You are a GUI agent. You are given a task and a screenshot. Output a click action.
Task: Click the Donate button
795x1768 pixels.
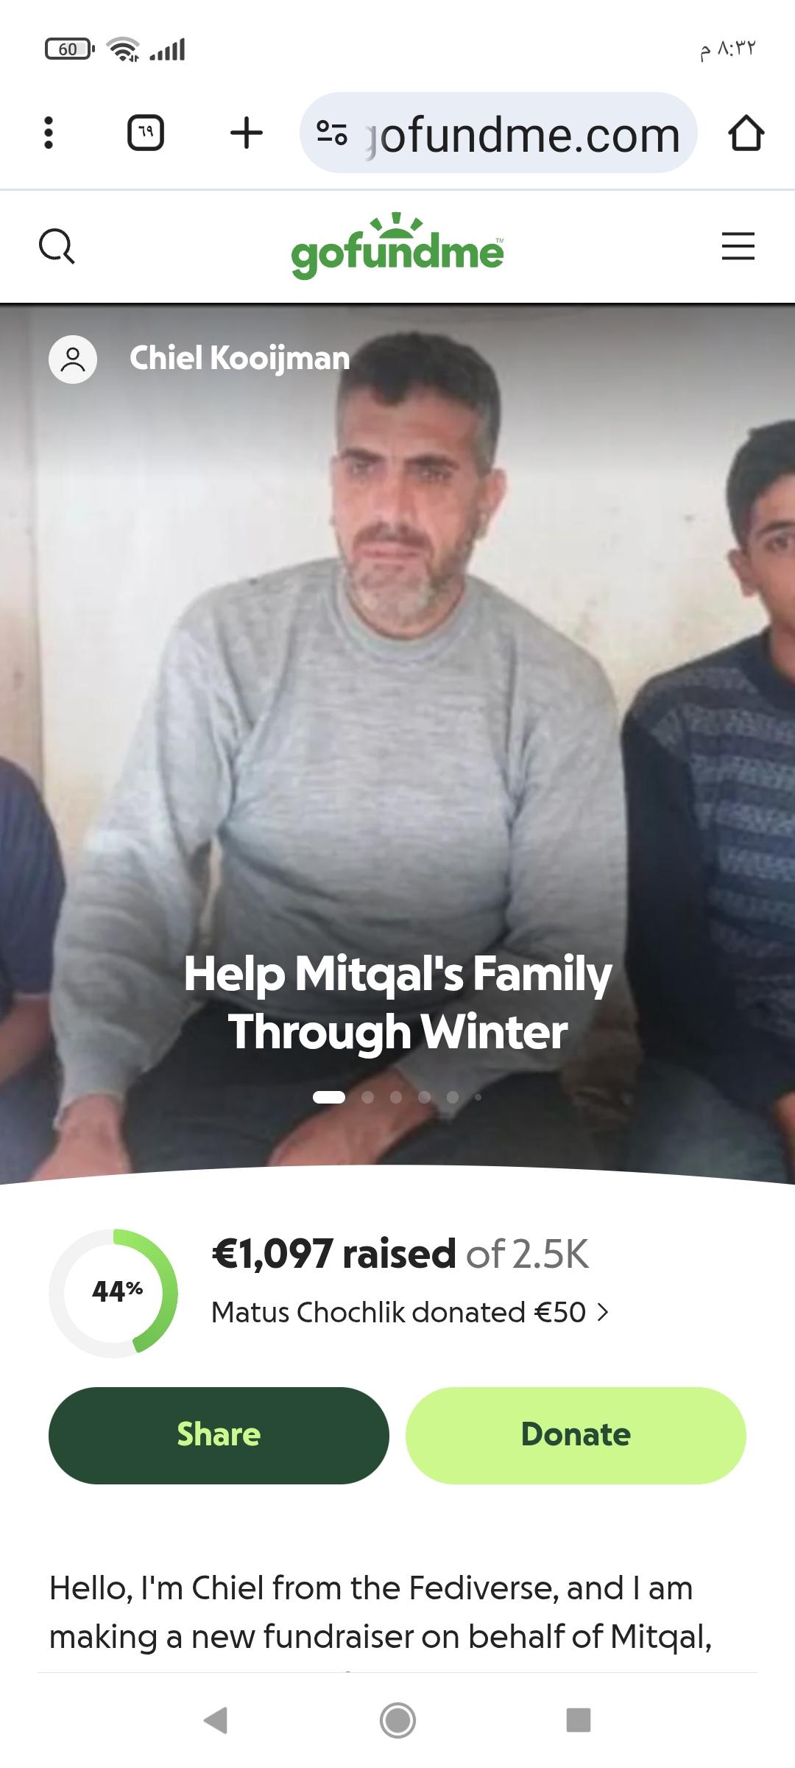click(x=576, y=1435)
